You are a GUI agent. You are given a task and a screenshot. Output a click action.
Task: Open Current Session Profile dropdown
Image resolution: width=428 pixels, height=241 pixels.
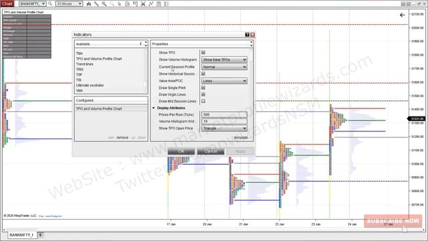pos(225,67)
